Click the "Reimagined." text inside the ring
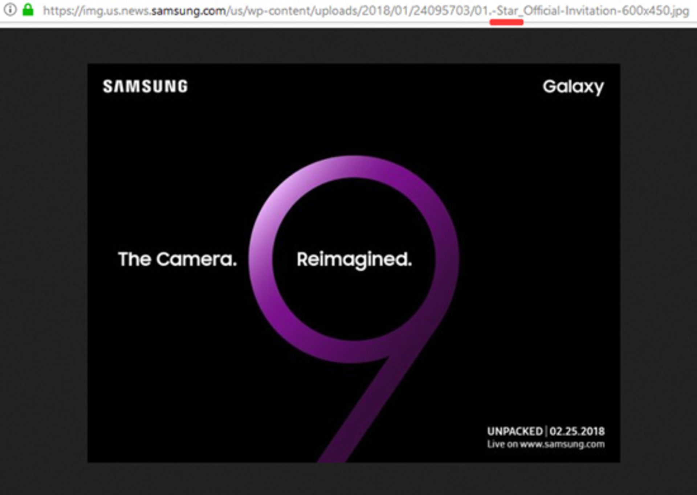 [354, 260]
